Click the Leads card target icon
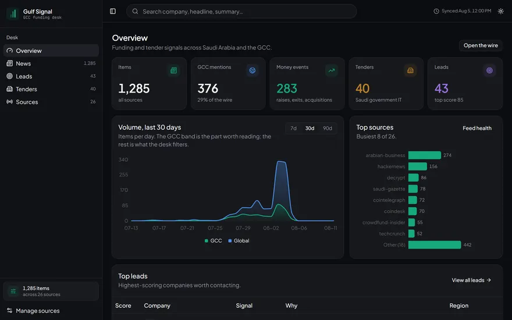Viewport: 512px width, 320px height. coord(489,70)
